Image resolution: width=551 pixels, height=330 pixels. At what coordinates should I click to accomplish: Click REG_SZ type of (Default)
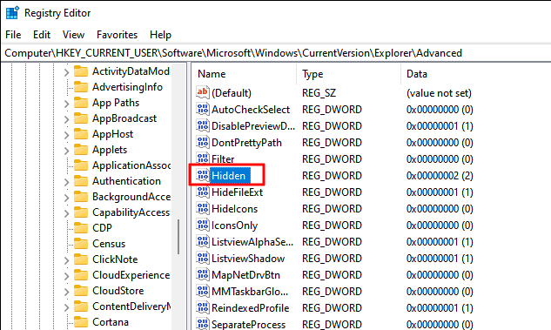319,93
